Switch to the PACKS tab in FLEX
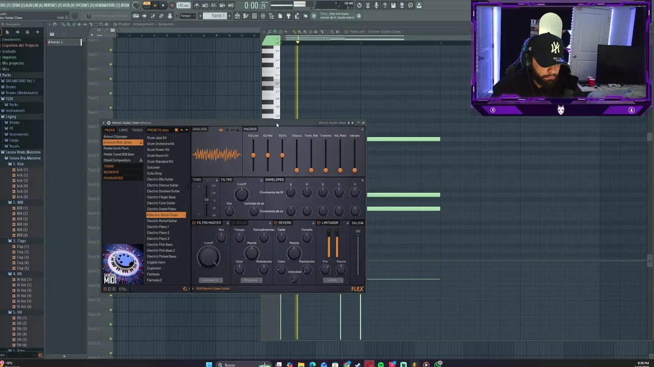 tap(110, 130)
